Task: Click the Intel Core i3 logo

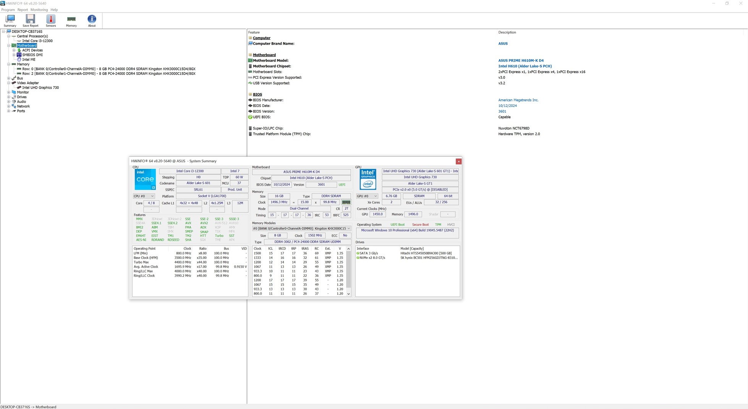Action: [x=145, y=179]
